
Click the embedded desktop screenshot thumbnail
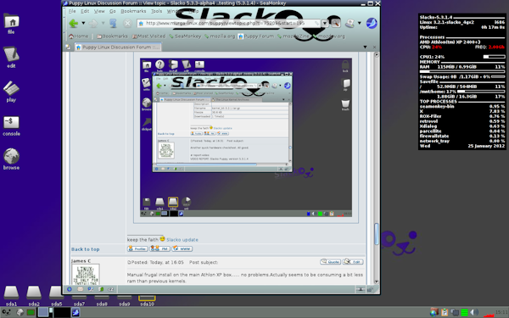coord(246,137)
